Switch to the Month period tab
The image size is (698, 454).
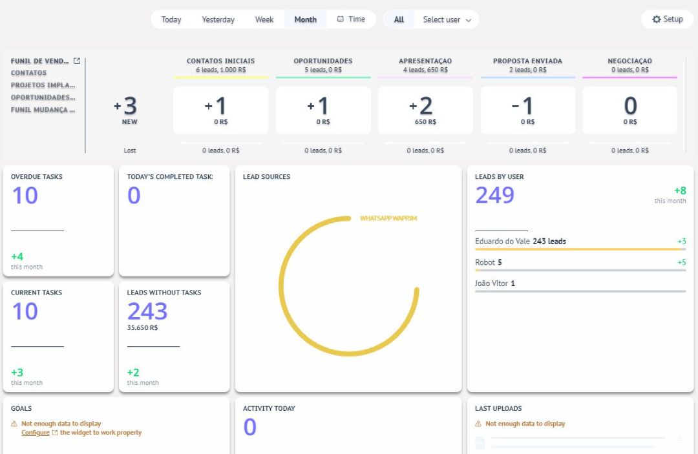click(x=305, y=19)
